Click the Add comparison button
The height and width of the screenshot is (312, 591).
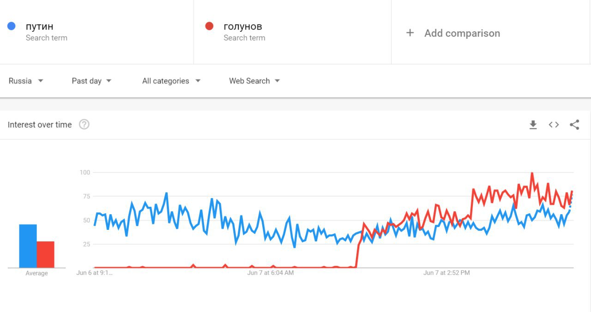click(x=453, y=33)
